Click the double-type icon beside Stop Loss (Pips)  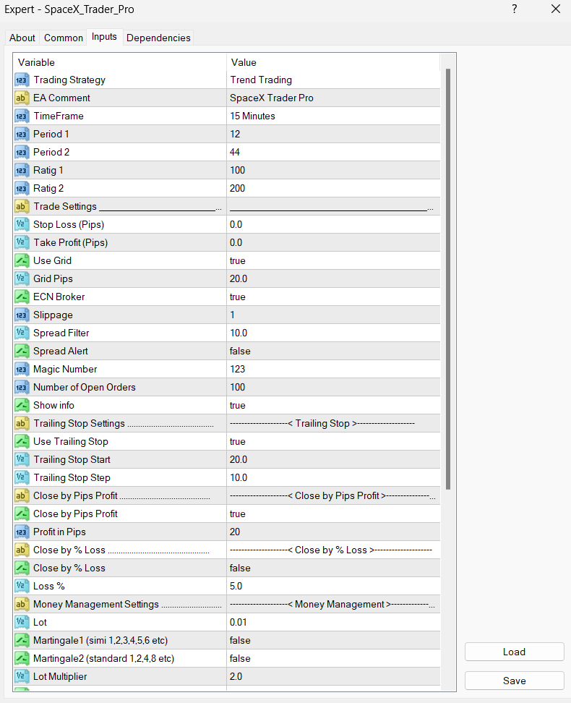pyautogui.click(x=22, y=225)
